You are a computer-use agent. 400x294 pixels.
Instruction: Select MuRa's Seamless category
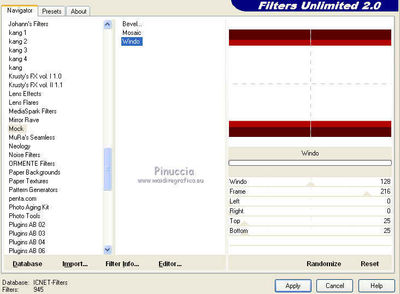coord(32,137)
